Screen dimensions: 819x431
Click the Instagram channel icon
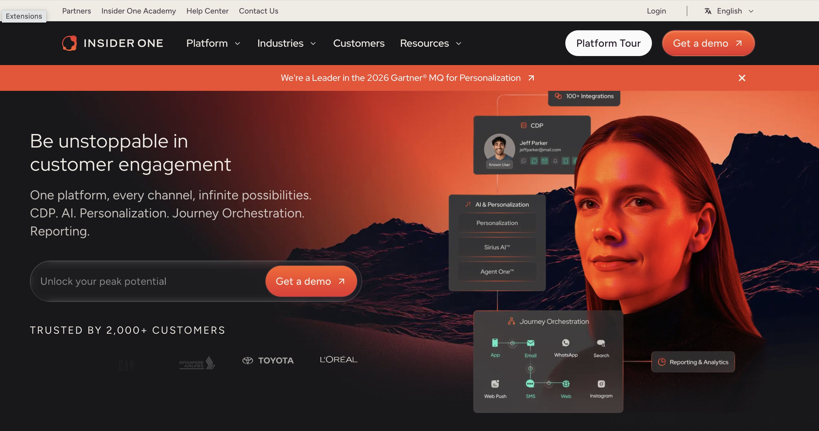(x=601, y=384)
